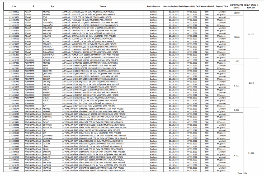Image resolution: width=264 pixels, height=176 pixels.
Task: Click "ADIYAMAN İLİ KAHTA İLÇESİ İLK EVİM MÜSTAKİL ARSA PROJESİ"
Action: click(x=89, y=87)
